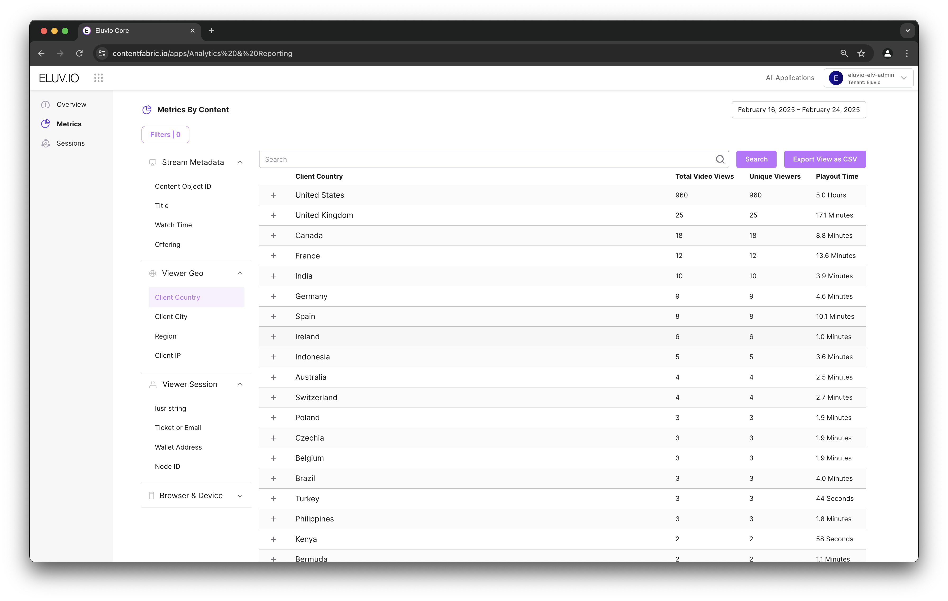
Task: Open the Filters button
Action: 165,135
